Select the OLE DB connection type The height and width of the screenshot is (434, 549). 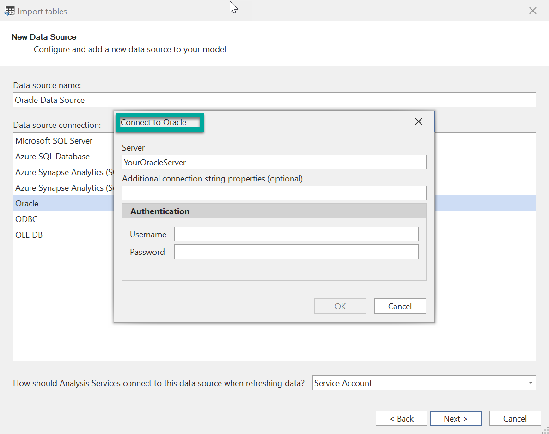tap(29, 235)
